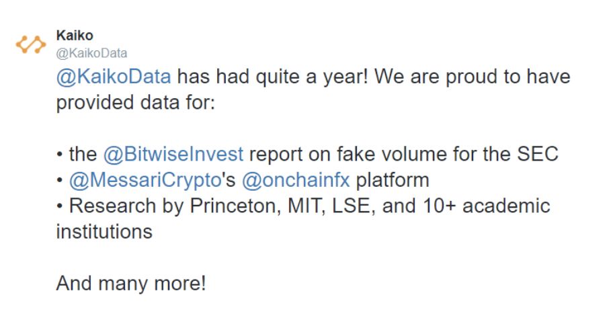The image size is (613, 332).
Task: Open the blue @KaikoData mention in the tweet
Action: 114,77
